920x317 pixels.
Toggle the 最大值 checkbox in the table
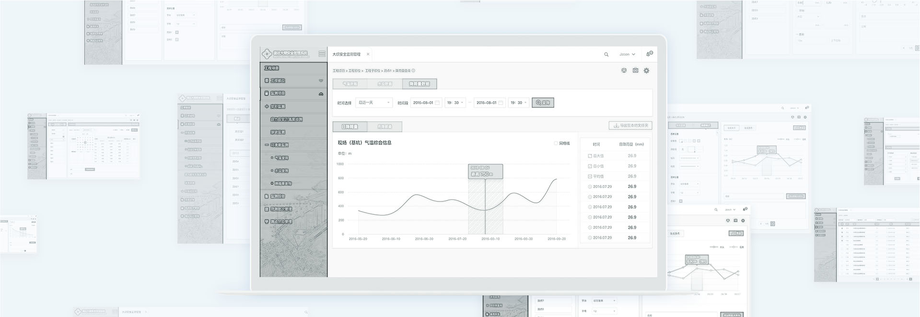point(590,156)
